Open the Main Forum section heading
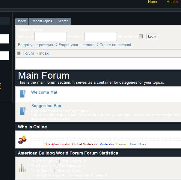The image size is (181, 180). pyautogui.click(x=44, y=75)
